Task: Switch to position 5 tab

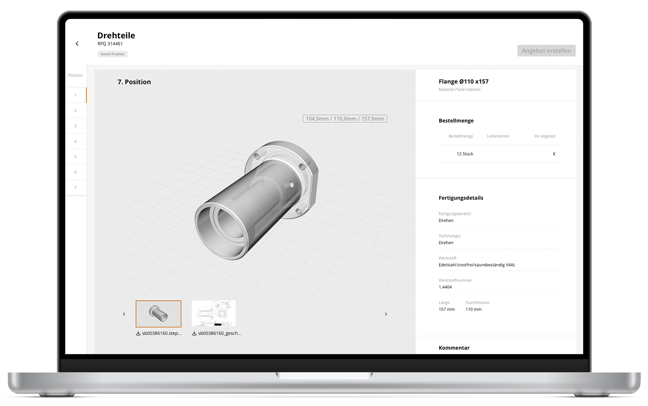Action: 75,157
